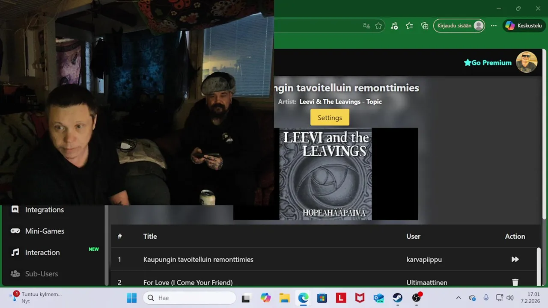Open Steam from the taskbar
This screenshot has height=308, width=548.
(x=397, y=298)
